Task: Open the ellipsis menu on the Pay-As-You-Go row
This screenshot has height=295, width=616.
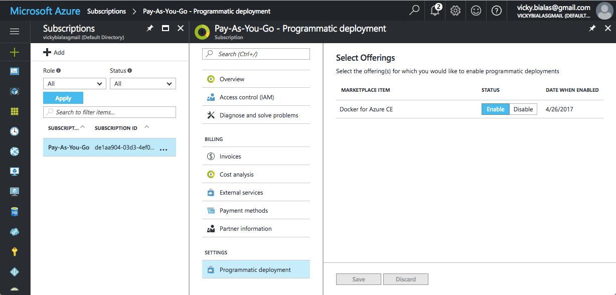Action: click(x=163, y=148)
